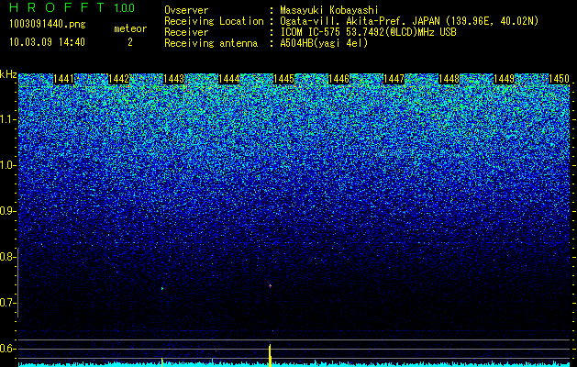The width and height of the screenshot is (577, 367).
Task: Click the kHz axis unit label
Action: [x=8, y=74]
